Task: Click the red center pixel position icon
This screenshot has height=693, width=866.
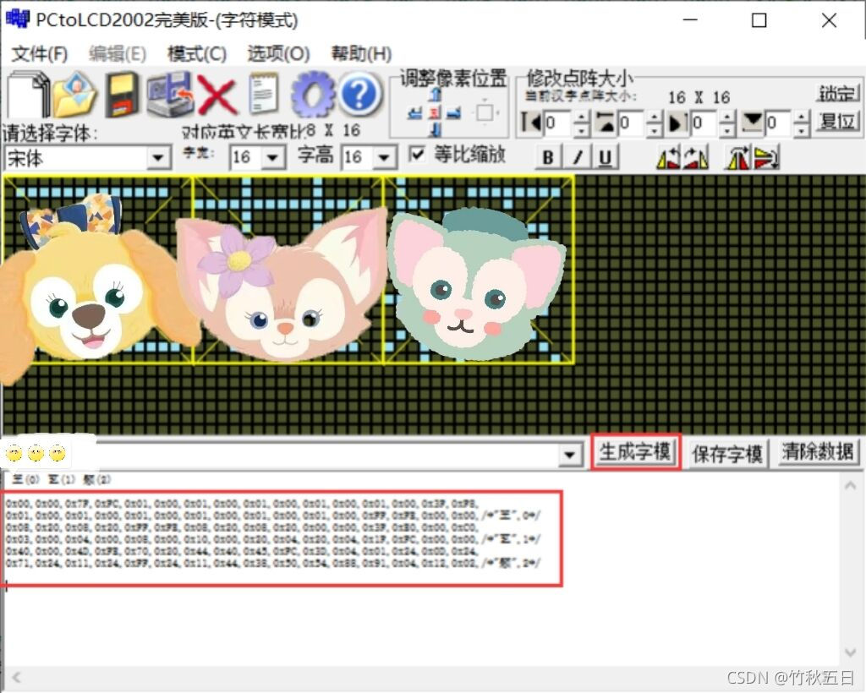Action: pos(436,113)
